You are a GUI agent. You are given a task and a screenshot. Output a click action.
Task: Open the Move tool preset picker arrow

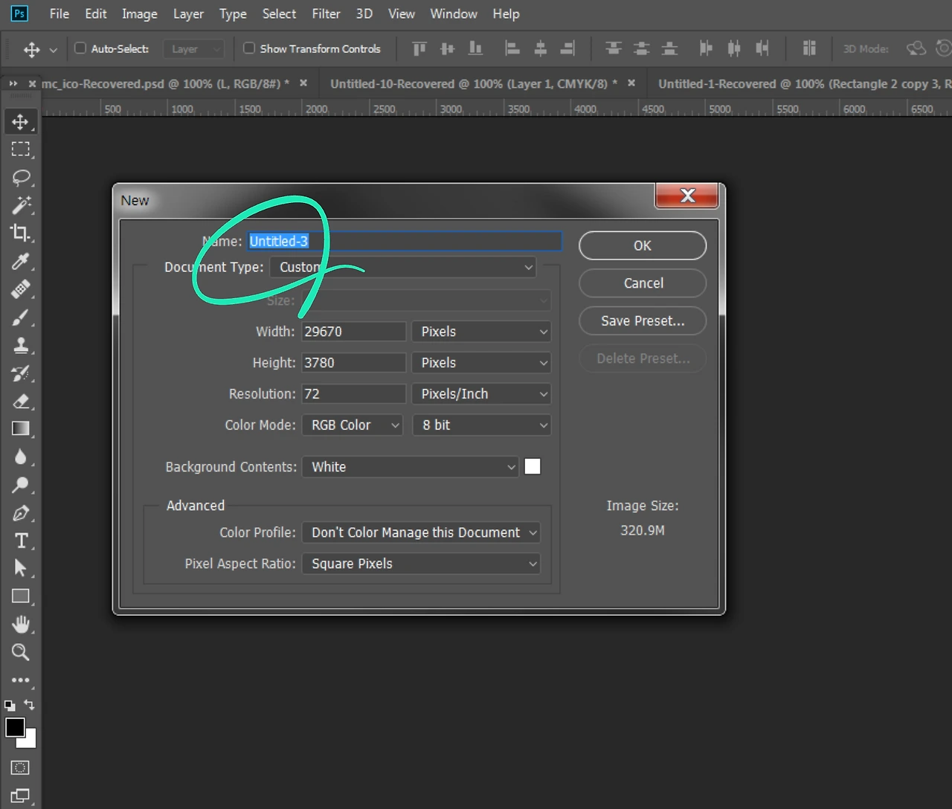[x=53, y=50]
